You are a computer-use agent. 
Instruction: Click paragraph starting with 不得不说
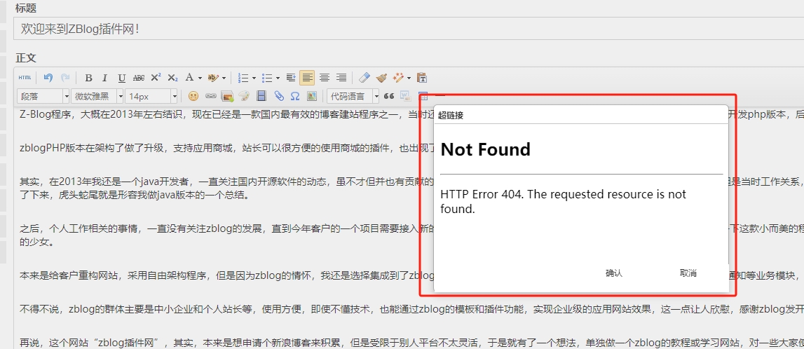(x=410, y=309)
